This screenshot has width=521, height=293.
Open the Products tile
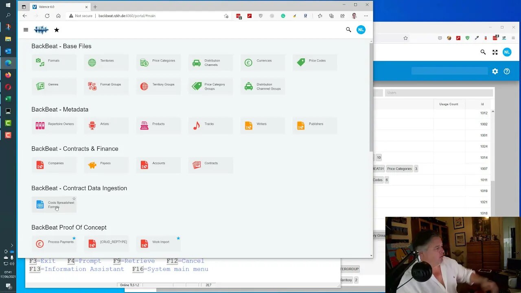point(158,126)
